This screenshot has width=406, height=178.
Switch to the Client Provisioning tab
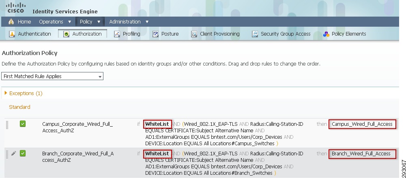pyautogui.click(x=219, y=34)
